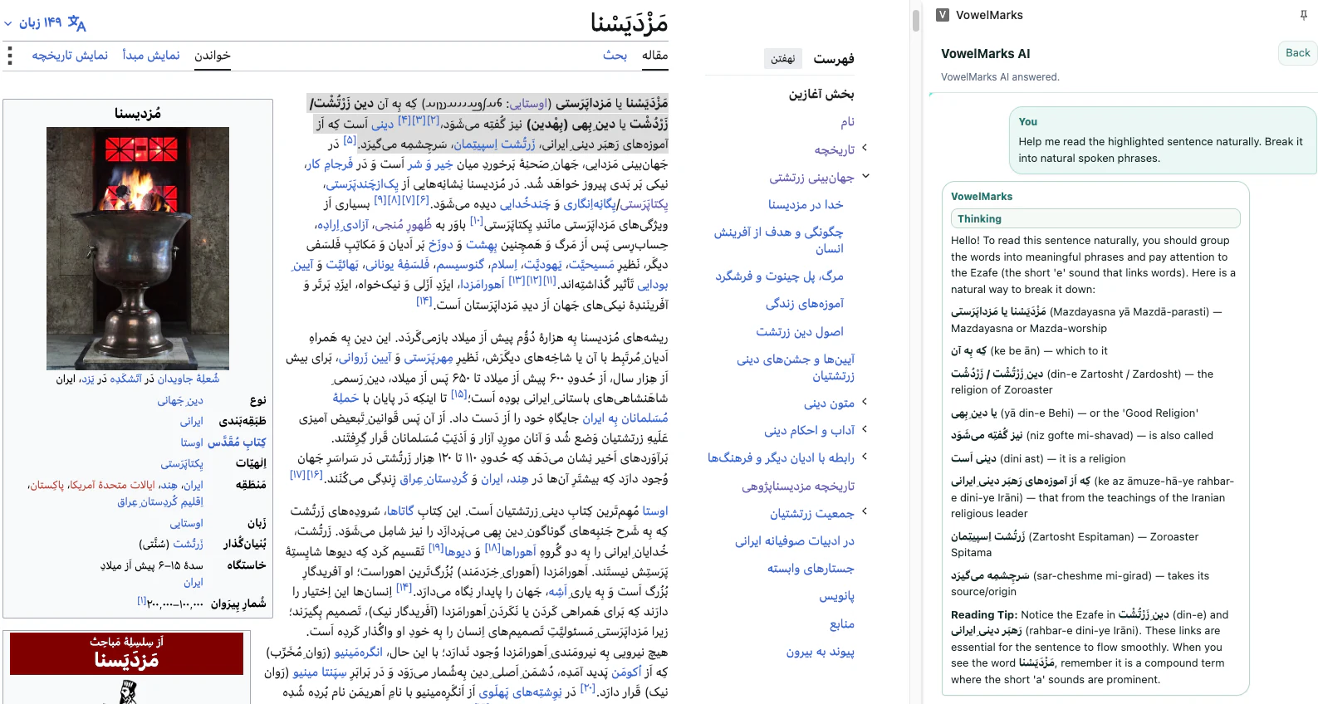Jump to پانویس footnotes section

(836, 596)
